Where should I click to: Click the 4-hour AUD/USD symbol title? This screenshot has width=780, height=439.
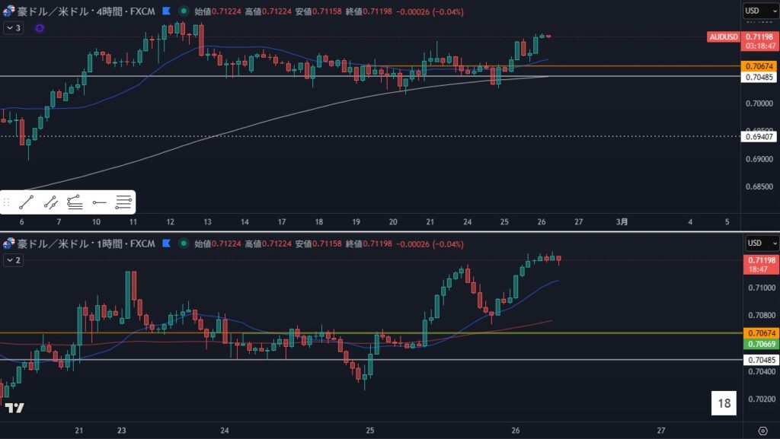tap(84, 11)
